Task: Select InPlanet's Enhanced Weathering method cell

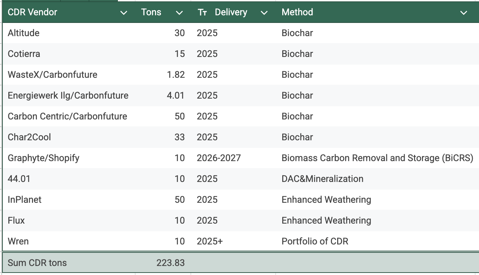Action: 377,200
